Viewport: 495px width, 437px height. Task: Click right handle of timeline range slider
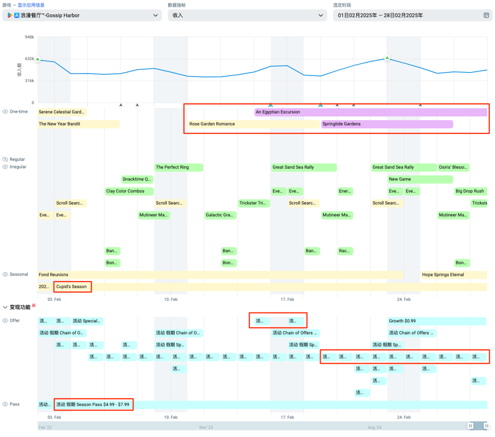pos(486,426)
